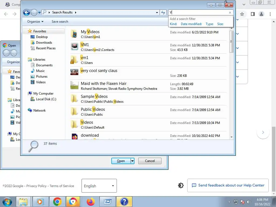
Task: Select very cool santy claus thumbnail
Action: point(74,72)
